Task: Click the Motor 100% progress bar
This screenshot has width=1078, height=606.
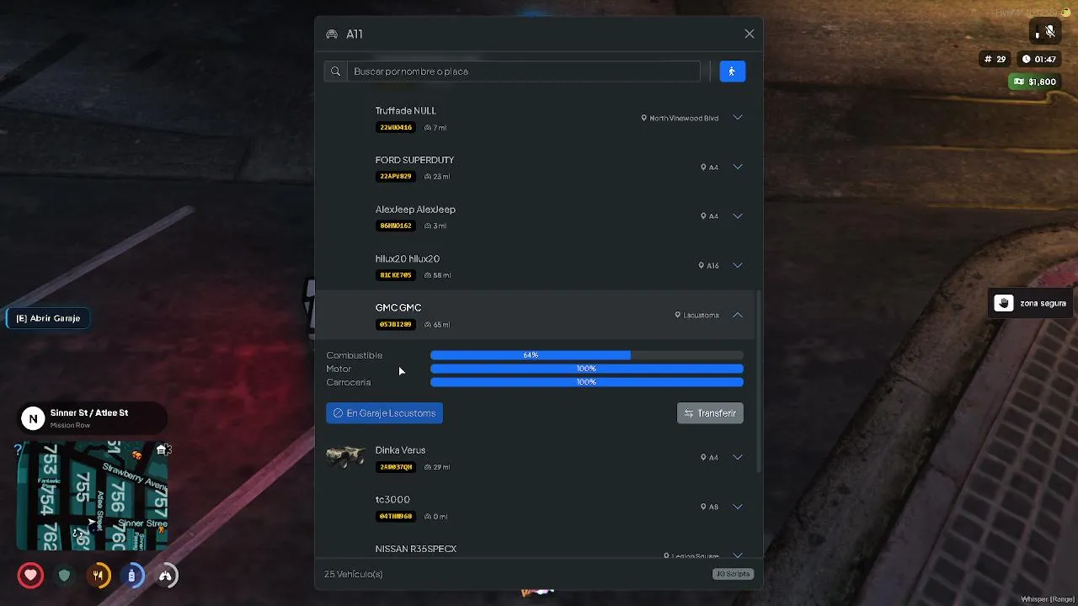Action: [587, 369]
